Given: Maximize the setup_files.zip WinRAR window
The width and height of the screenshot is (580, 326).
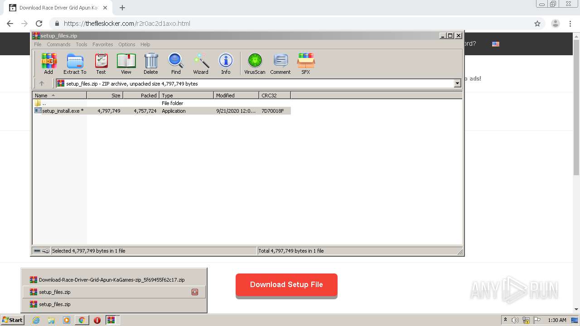Looking at the screenshot, I should click(450, 36).
